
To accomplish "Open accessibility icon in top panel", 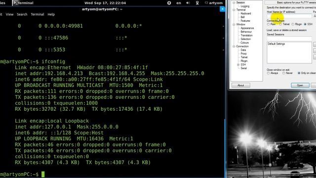I will click(x=169, y=3).
